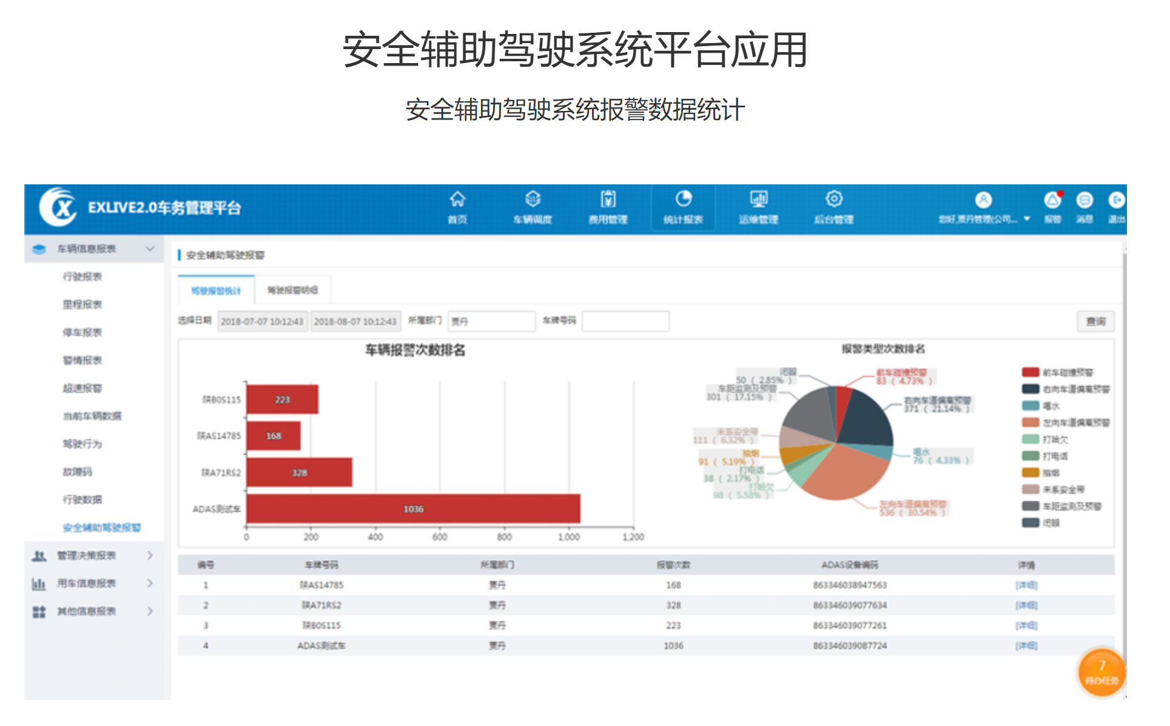1170x726 pixels.
Task: Go to 首页 home icon
Action: [x=457, y=200]
